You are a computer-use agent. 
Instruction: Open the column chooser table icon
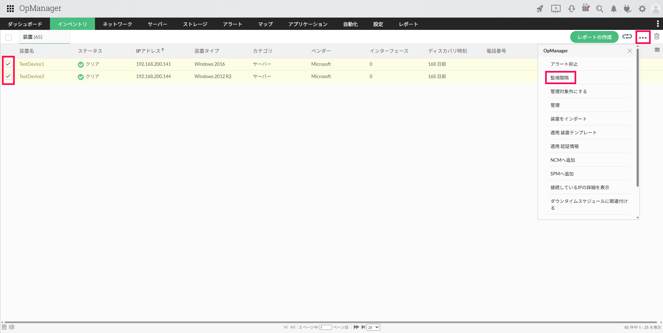[x=657, y=50]
